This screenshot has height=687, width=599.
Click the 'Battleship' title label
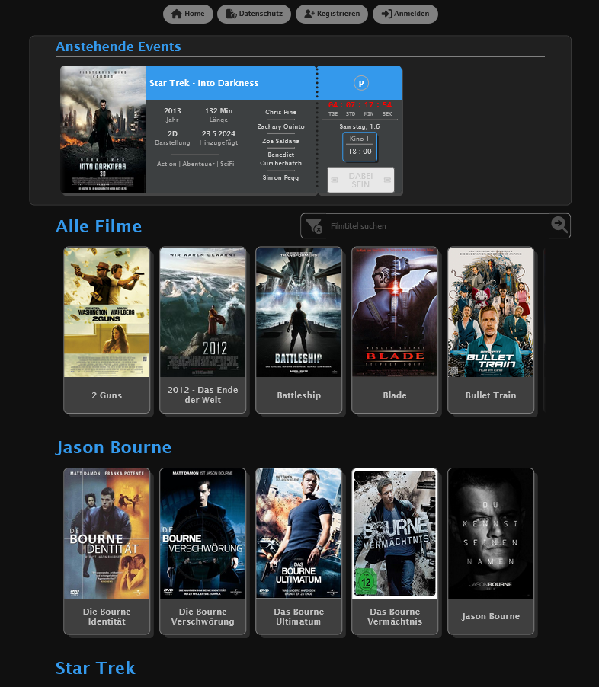[x=299, y=395]
